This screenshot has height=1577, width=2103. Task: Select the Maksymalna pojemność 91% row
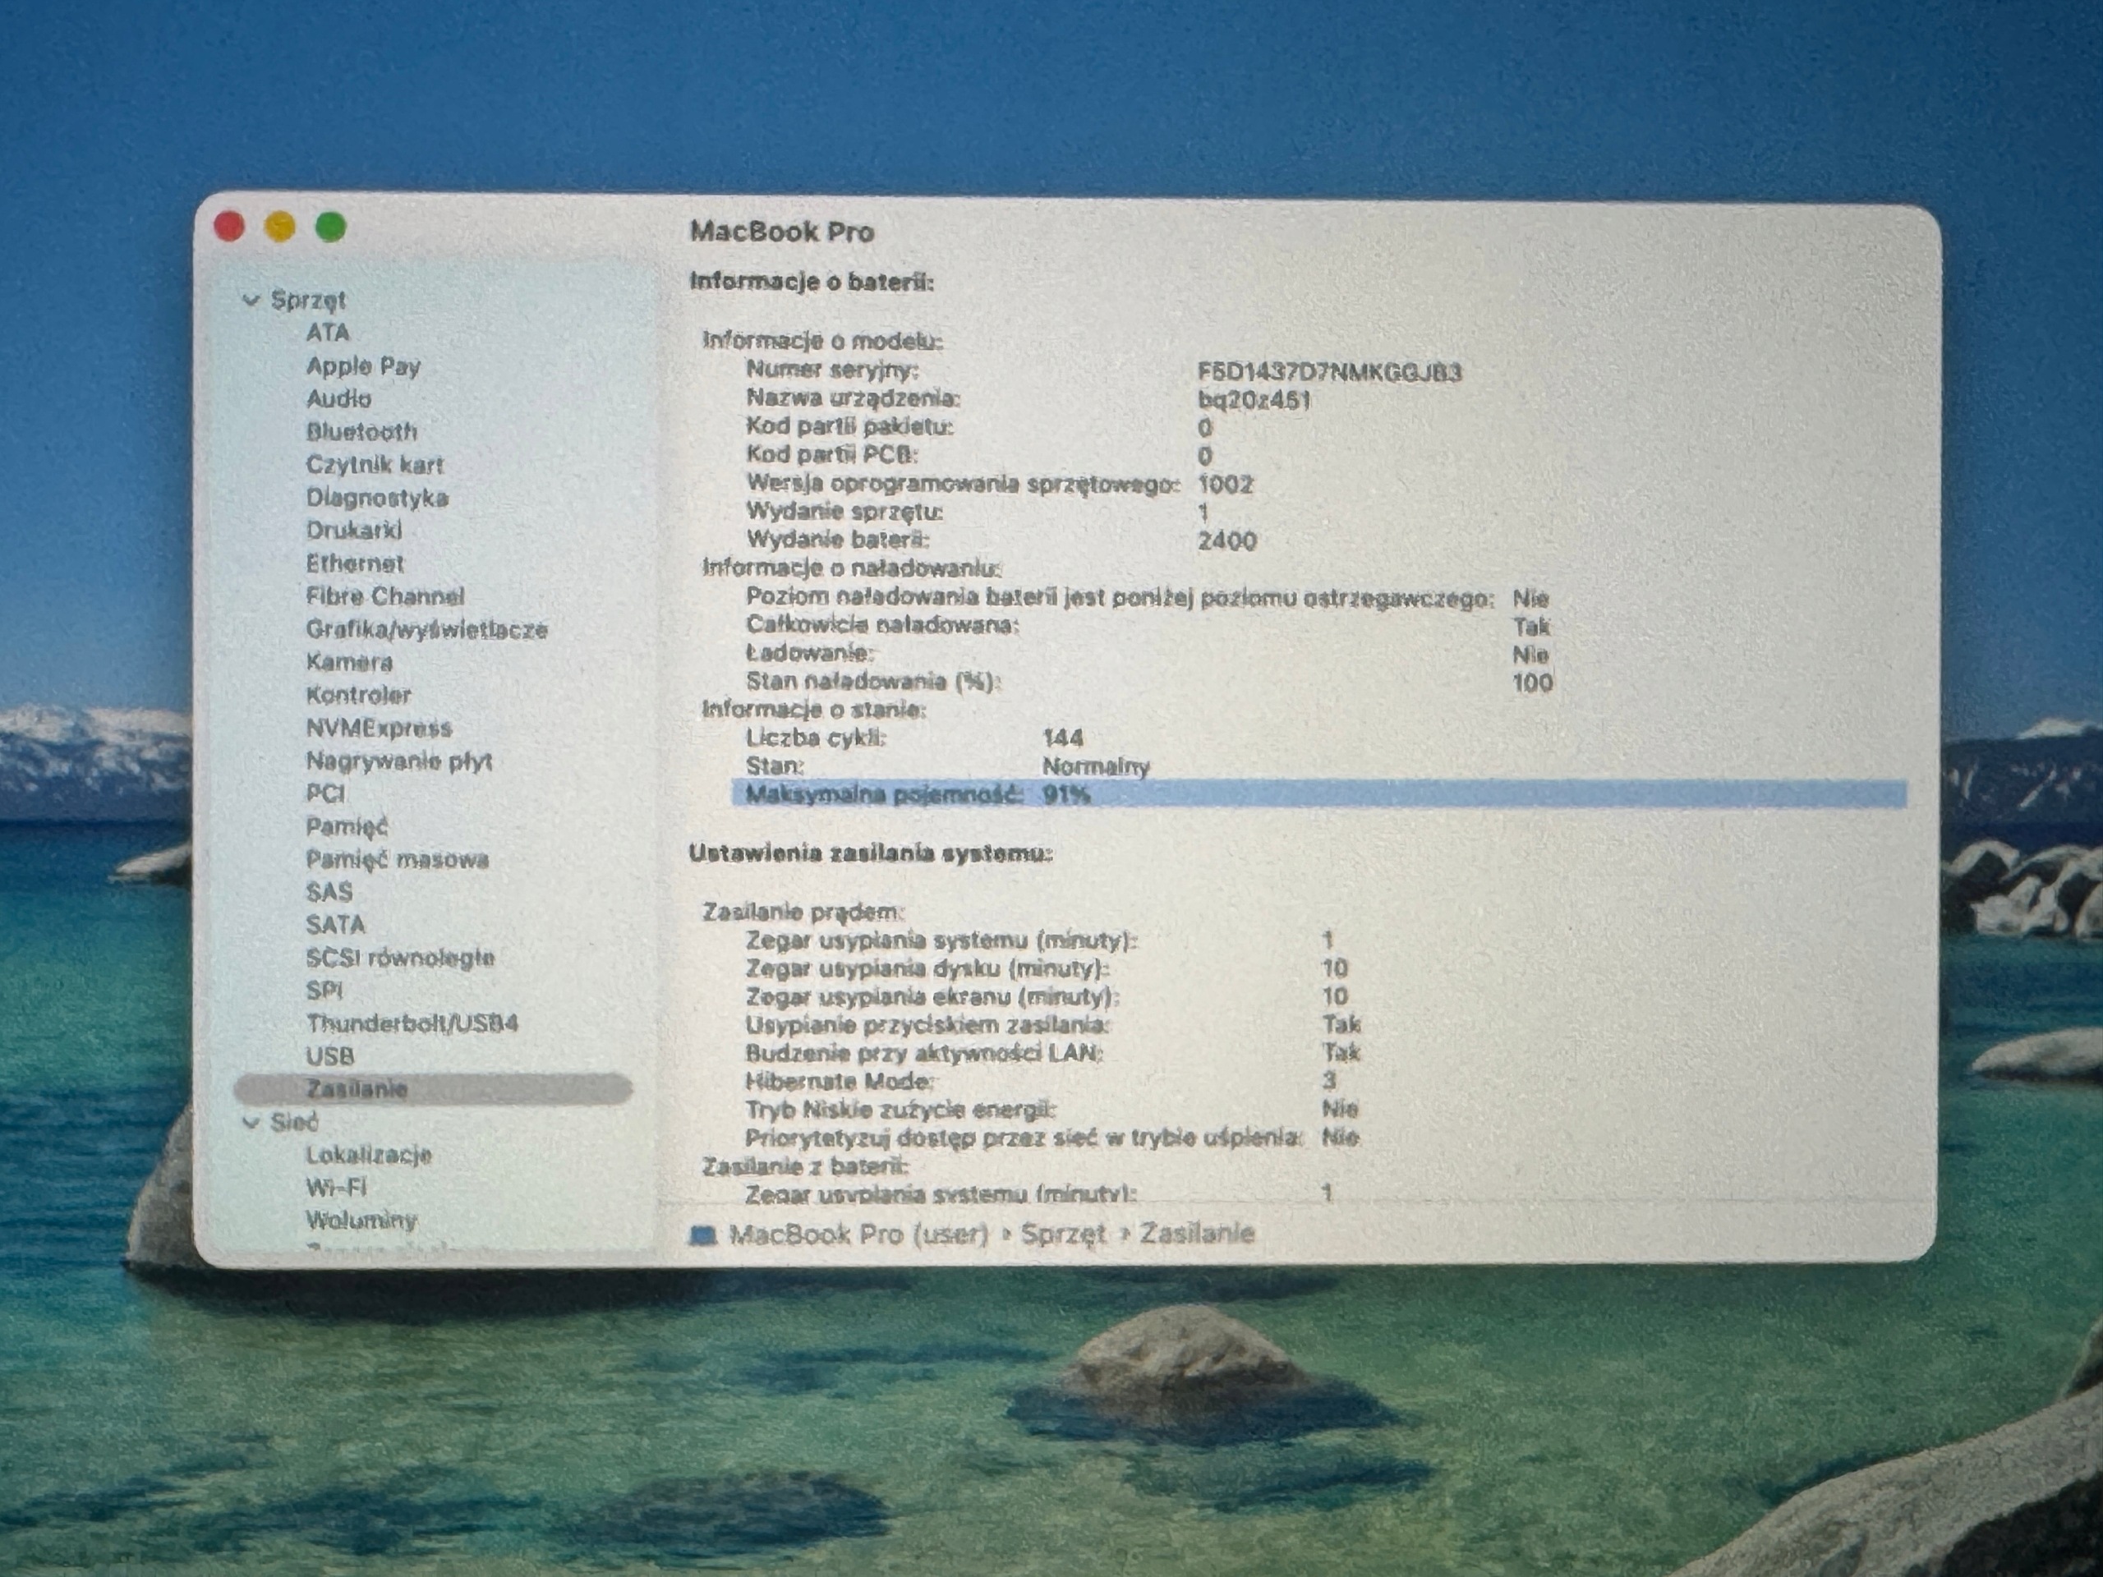(x=1318, y=795)
